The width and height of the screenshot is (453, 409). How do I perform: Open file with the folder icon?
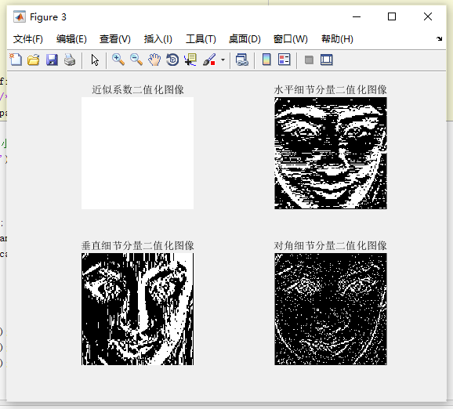pos(33,60)
